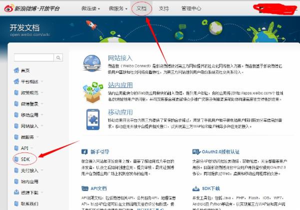The width and height of the screenshot is (300, 210).
Task: Click the 政策规范 document icon
Action: pos(16,92)
